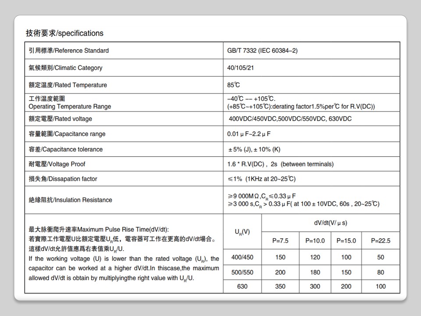Screen dimensions: 421x316
Task: Click the 350 value in the 630 row
Action: point(280,286)
